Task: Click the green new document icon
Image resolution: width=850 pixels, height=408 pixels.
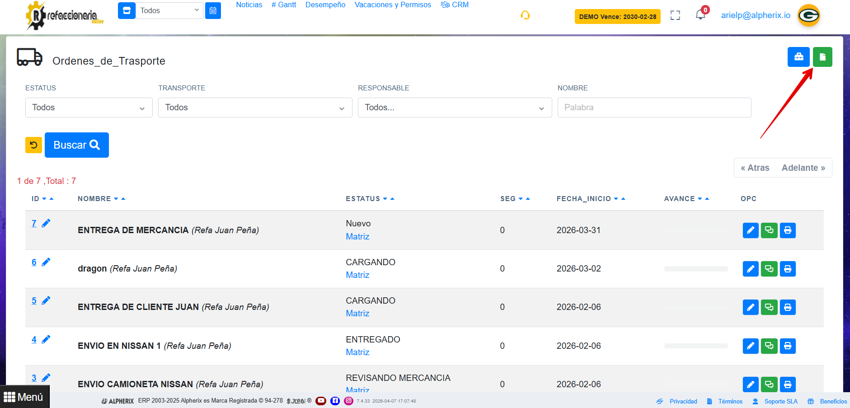Action: (822, 57)
